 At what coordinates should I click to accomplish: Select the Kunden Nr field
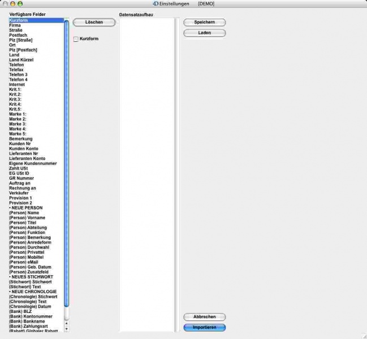point(20,144)
